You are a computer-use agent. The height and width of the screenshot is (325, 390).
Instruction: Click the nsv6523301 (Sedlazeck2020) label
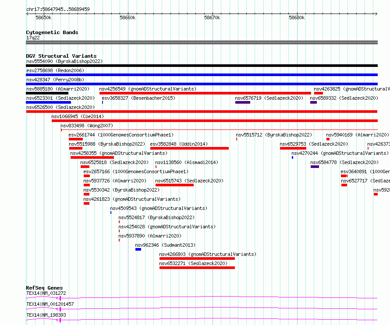60,98
